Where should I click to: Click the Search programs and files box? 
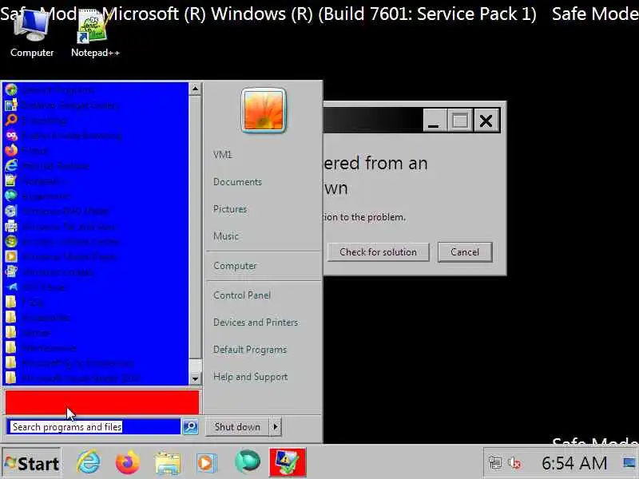tap(94, 427)
